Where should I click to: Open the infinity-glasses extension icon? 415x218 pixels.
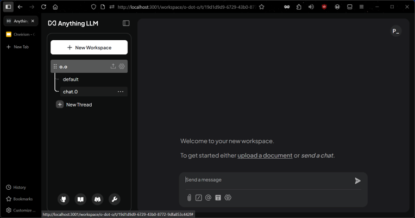point(287,7)
